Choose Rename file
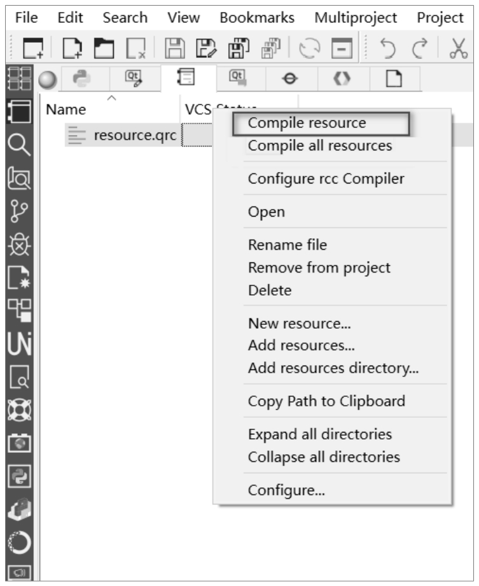479x586 pixels. coord(288,245)
